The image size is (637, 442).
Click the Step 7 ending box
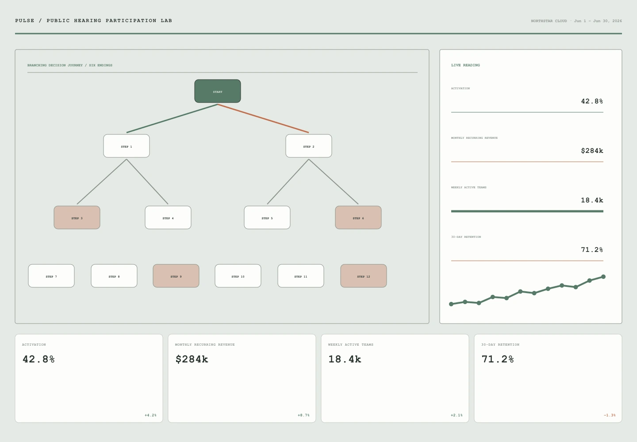coord(51,276)
